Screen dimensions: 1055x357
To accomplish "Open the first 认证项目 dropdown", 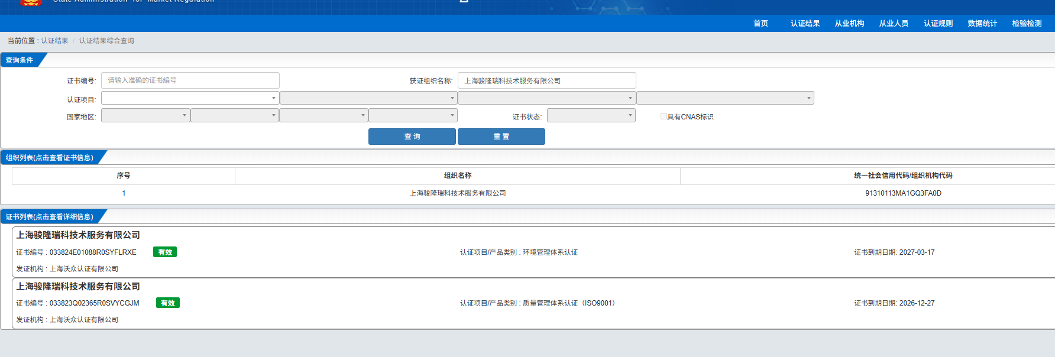I will pos(190,98).
